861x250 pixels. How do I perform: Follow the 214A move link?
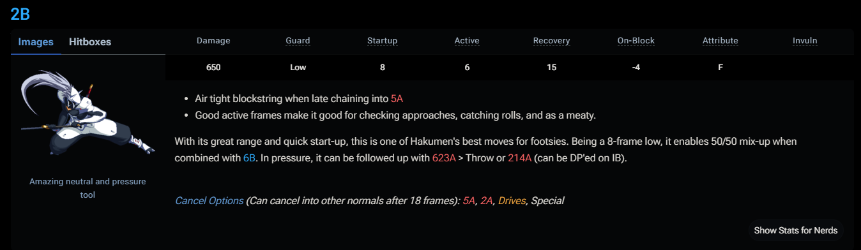(520, 158)
